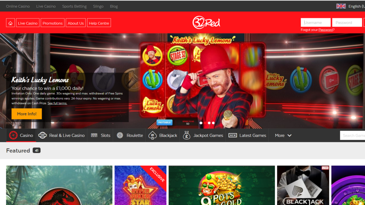Open the Casino chip icon category
Viewport: 365px width, 205px height.
(13, 135)
